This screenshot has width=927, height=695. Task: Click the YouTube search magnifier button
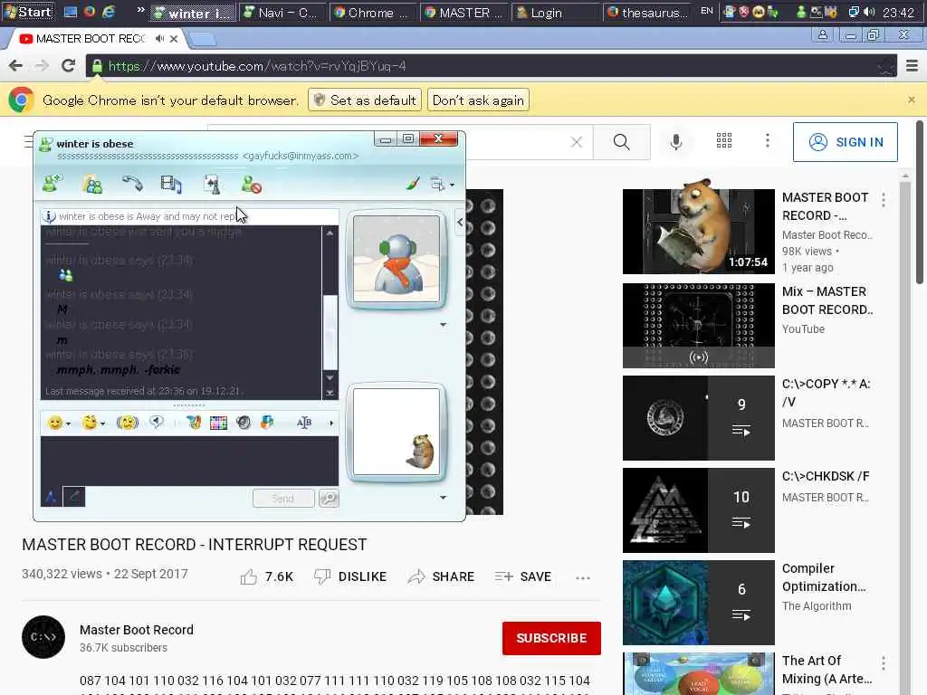tap(621, 142)
